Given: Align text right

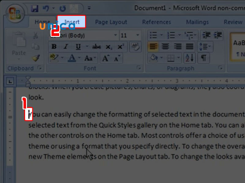Looking at the screenshot, I should click(178, 46).
